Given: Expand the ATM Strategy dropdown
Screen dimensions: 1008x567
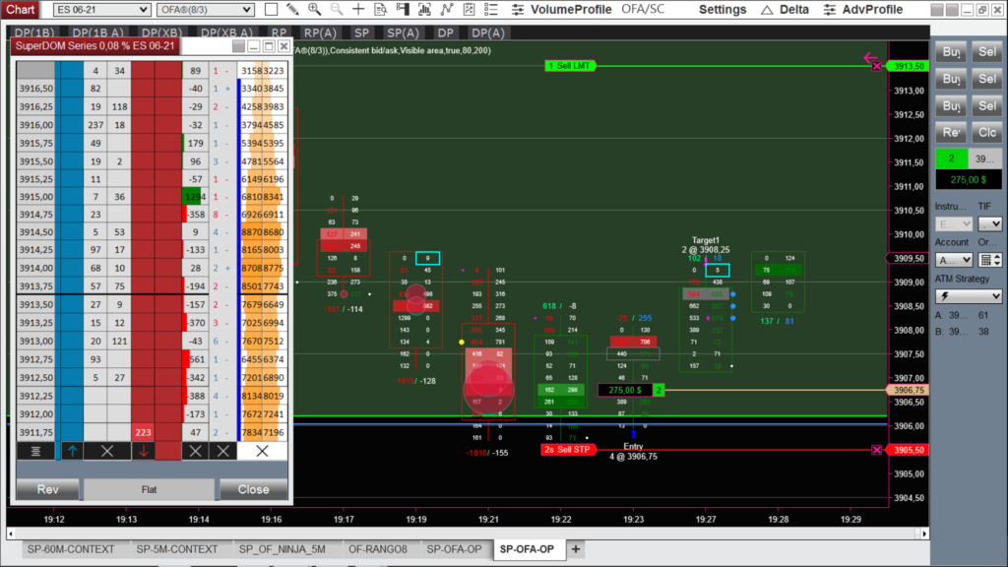Looking at the screenshot, I should coord(969,296).
